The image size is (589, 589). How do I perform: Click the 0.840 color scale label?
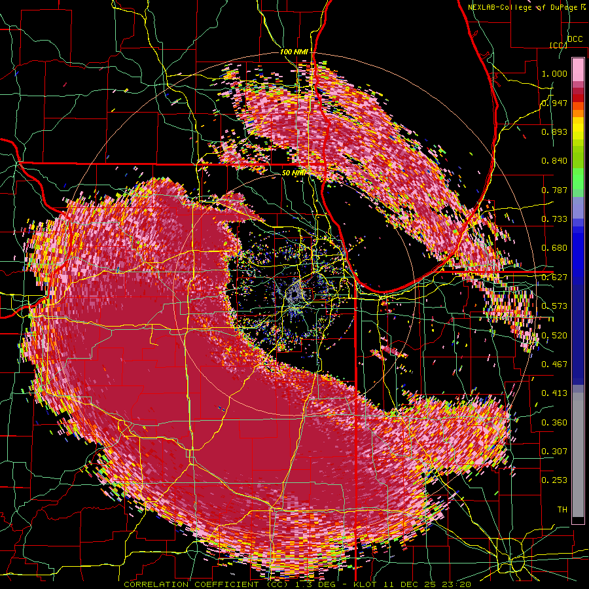point(554,161)
